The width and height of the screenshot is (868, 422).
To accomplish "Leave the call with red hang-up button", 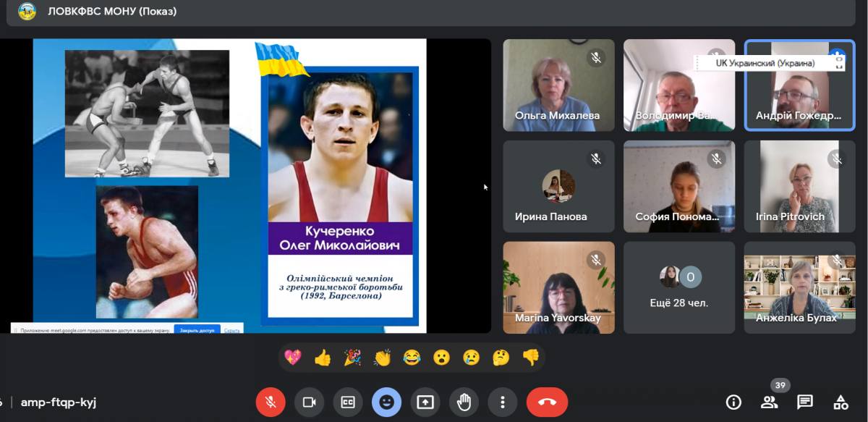I will click(x=547, y=402).
